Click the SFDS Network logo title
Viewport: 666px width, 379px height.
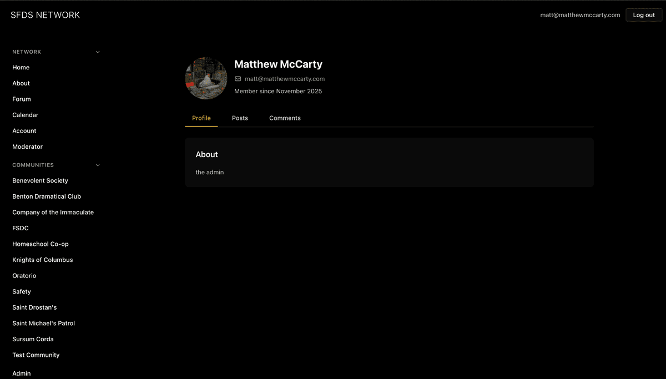45,15
